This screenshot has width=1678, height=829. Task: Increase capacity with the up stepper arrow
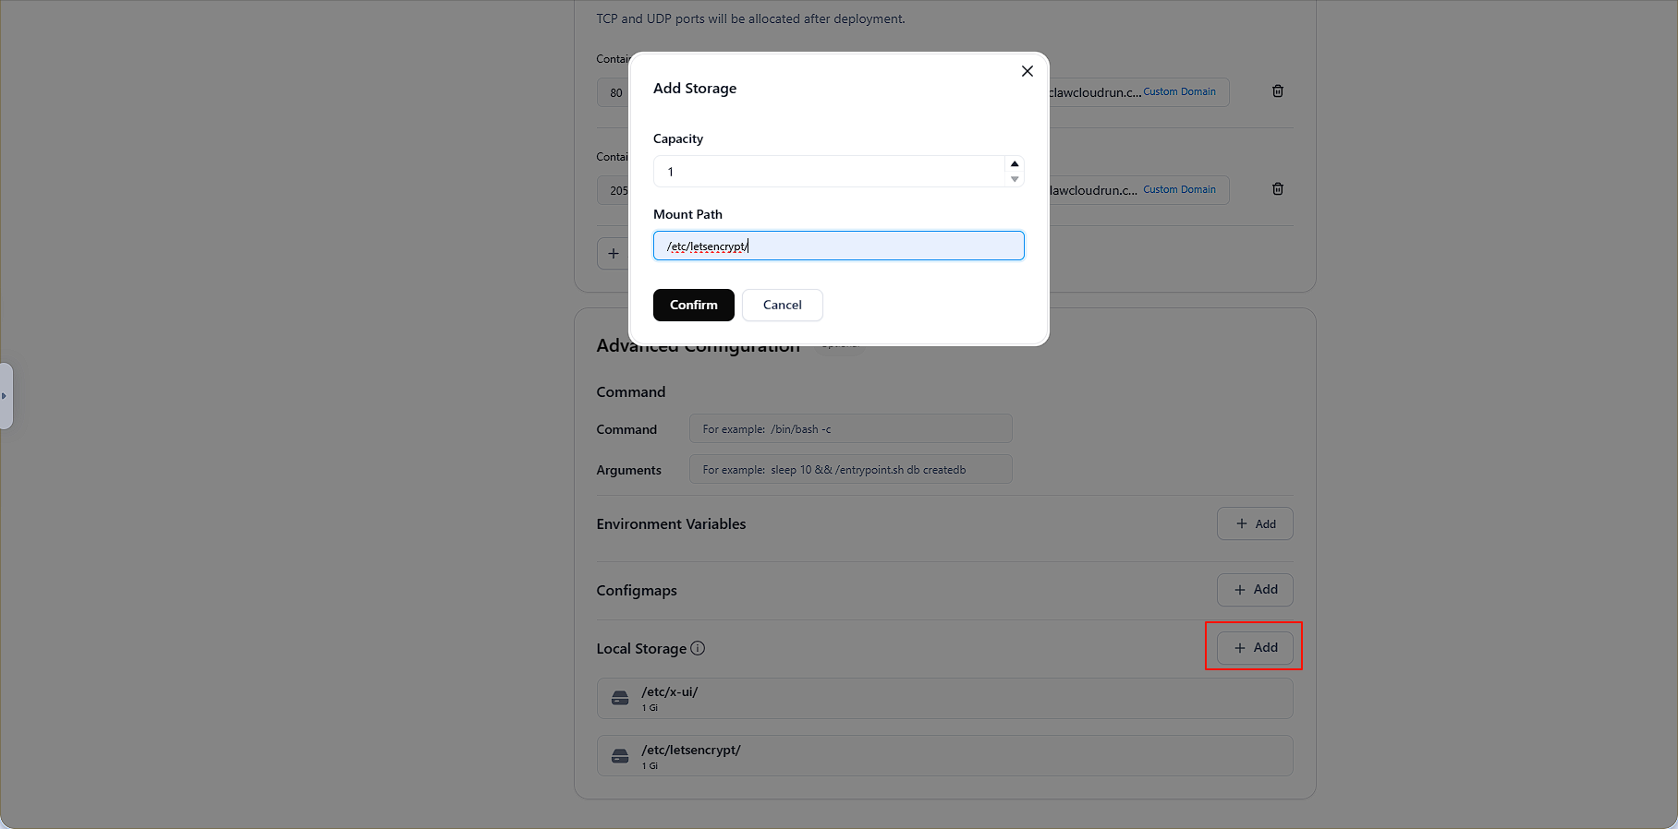click(x=1015, y=163)
